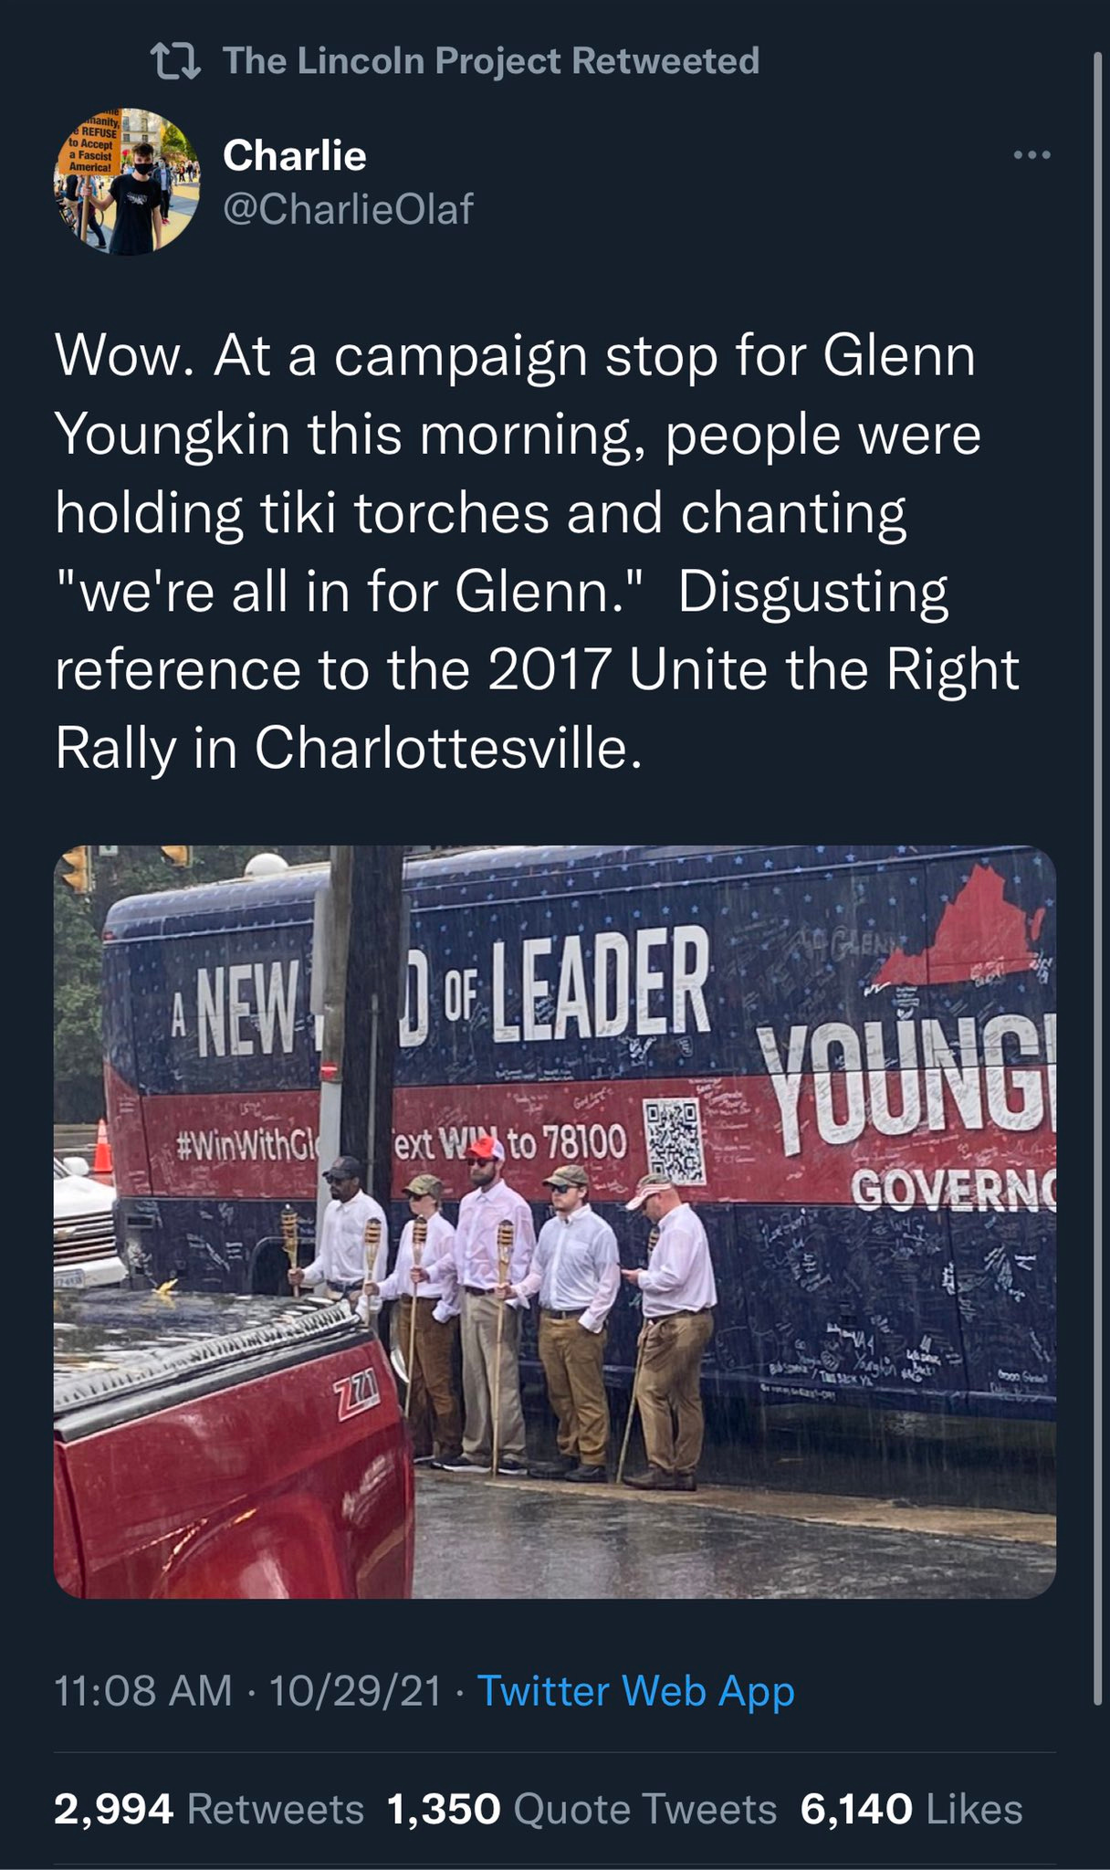Show the 6,140 Likes list

pos(911,1809)
